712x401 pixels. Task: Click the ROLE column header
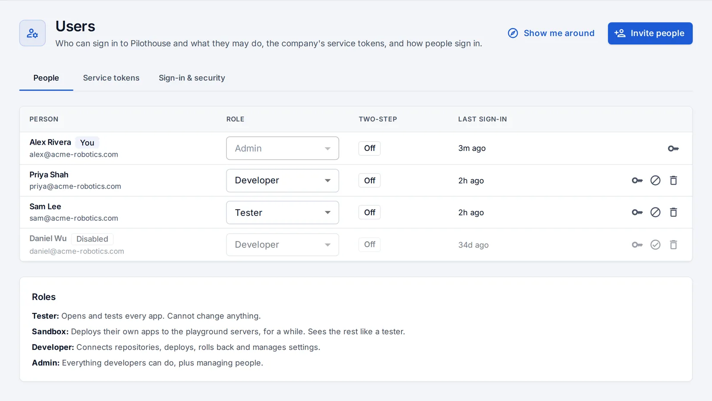pyautogui.click(x=235, y=119)
